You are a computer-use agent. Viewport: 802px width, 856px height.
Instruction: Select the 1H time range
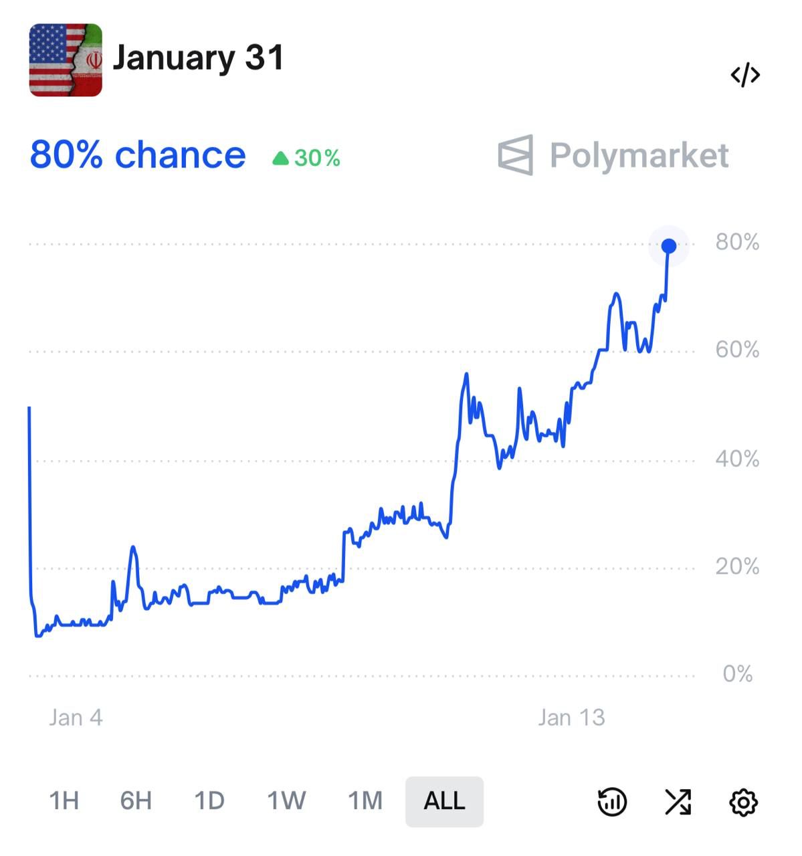(x=64, y=800)
